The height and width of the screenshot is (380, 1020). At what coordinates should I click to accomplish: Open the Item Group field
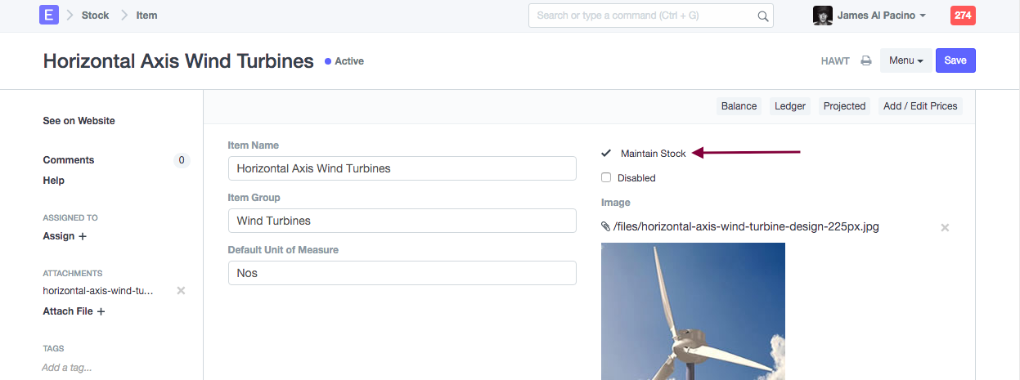point(402,221)
